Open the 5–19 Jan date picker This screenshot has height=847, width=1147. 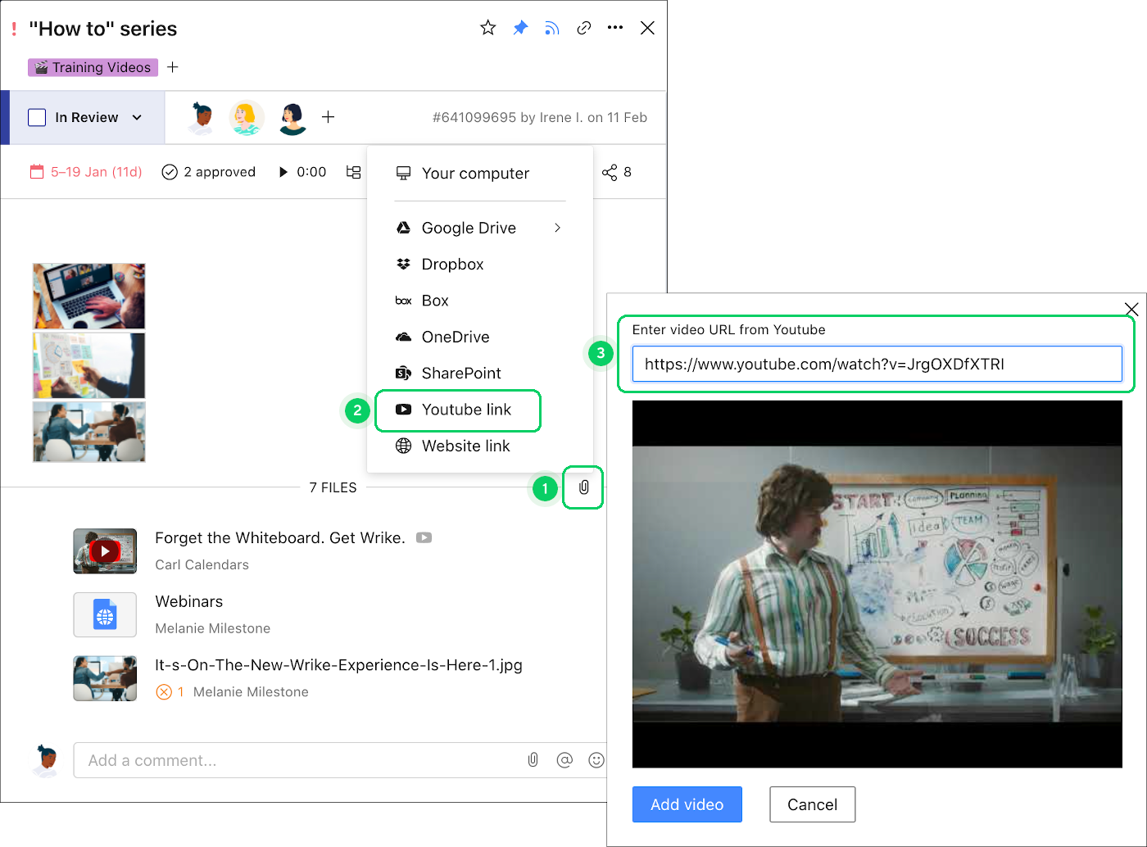coord(86,172)
